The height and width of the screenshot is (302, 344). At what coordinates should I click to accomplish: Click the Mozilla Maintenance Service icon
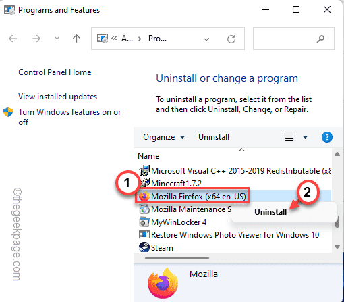144,209
